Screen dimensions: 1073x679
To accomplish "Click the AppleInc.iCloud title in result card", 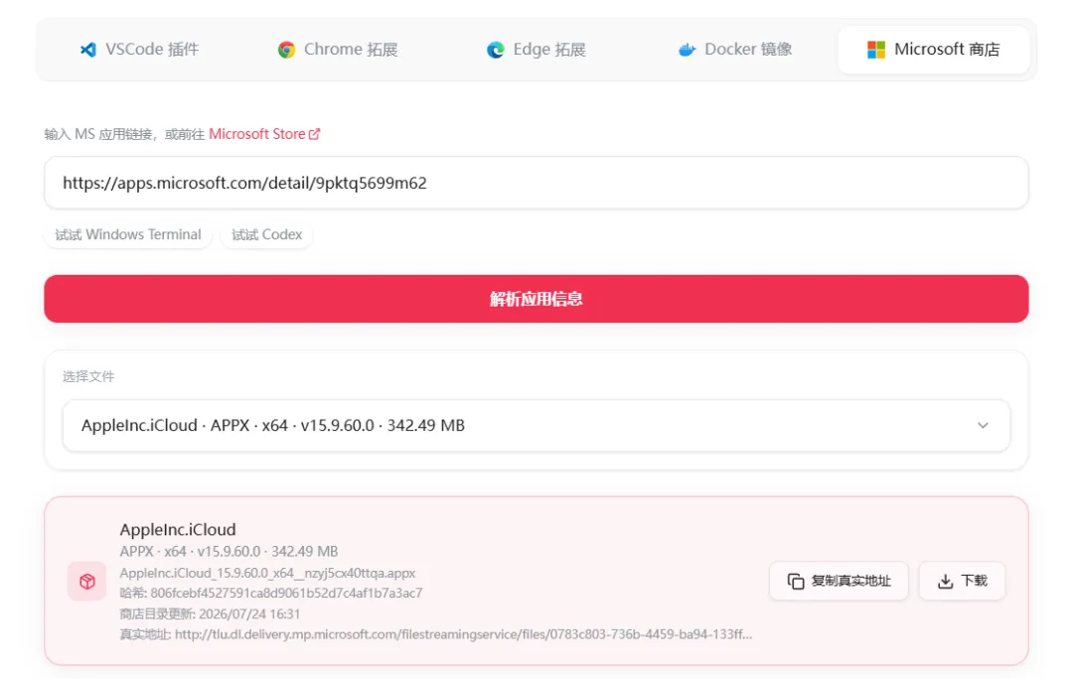I will 178,529.
